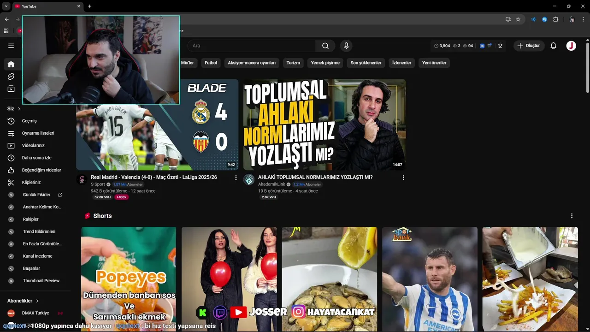590x332 pixels.
Task: Click the Oluştur create button
Action: [x=529, y=46]
